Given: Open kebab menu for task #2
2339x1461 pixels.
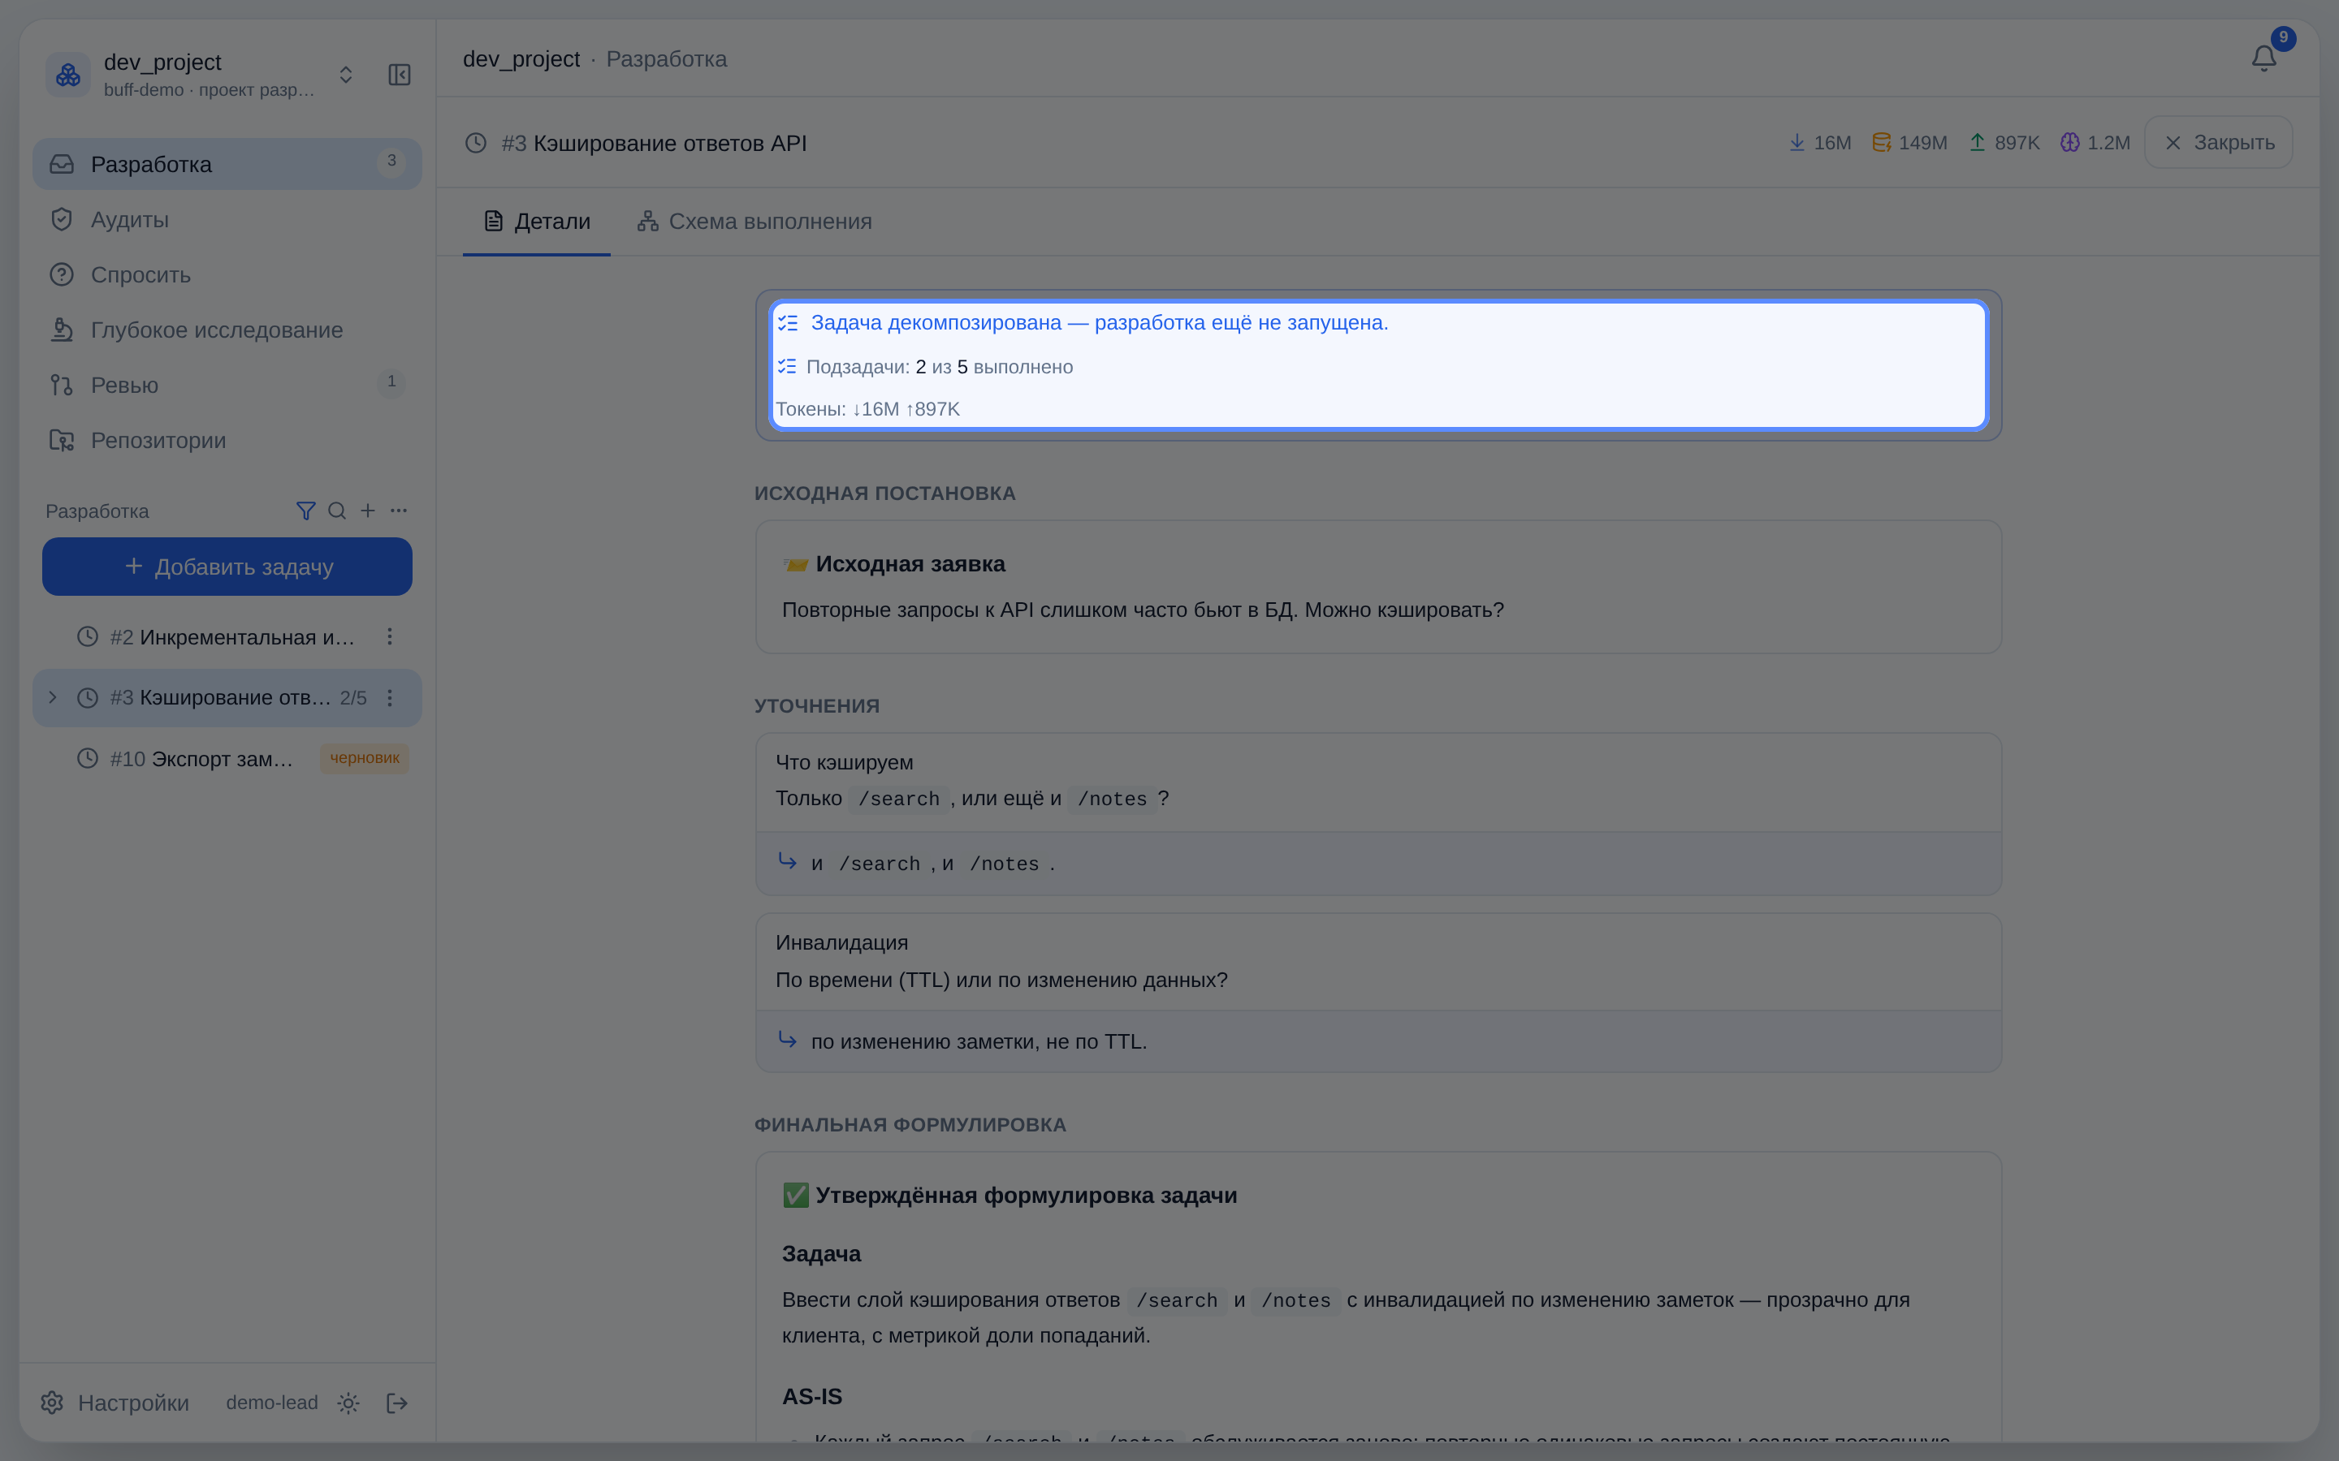Looking at the screenshot, I should tap(390, 637).
